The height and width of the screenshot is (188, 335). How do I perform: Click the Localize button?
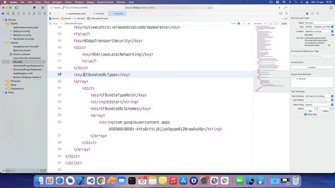pyautogui.click(x=312, y=67)
